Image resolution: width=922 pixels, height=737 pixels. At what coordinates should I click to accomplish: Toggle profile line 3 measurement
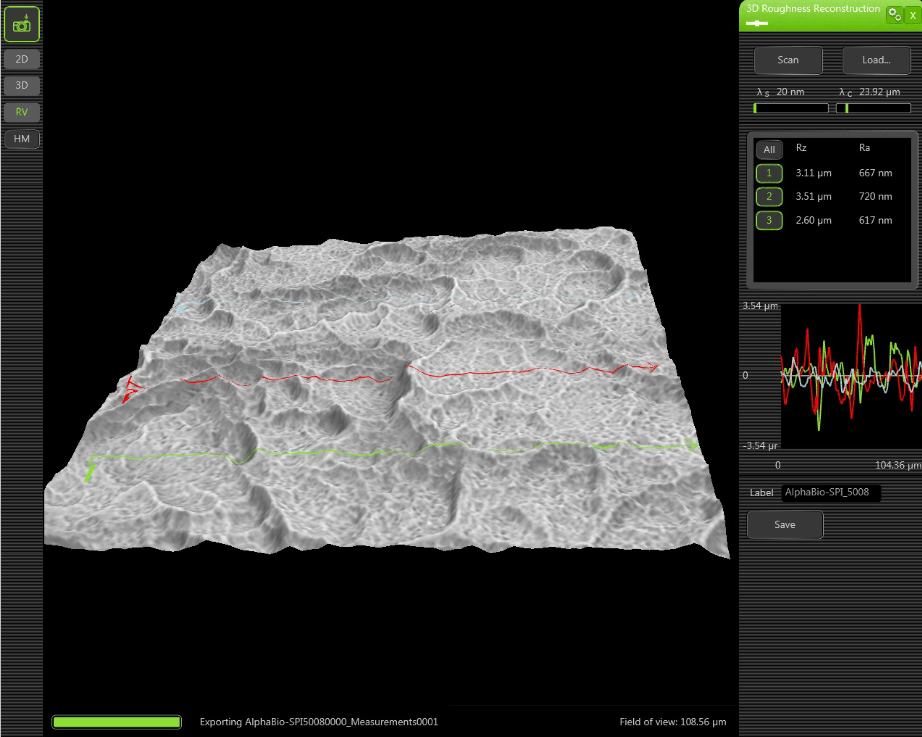coord(769,220)
